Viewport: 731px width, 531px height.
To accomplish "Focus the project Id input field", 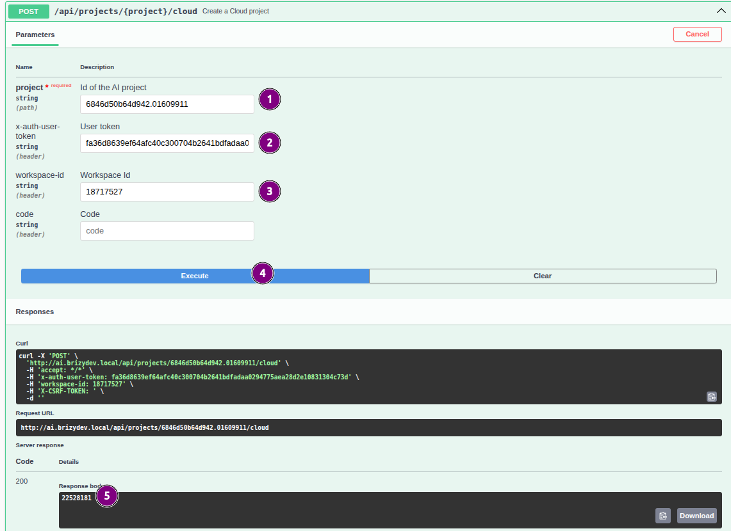I will pyautogui.click(x=167, y=104).
